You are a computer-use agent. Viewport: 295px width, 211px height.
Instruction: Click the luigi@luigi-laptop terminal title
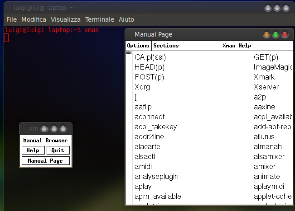pyautogui.click(x=44, y=8)
